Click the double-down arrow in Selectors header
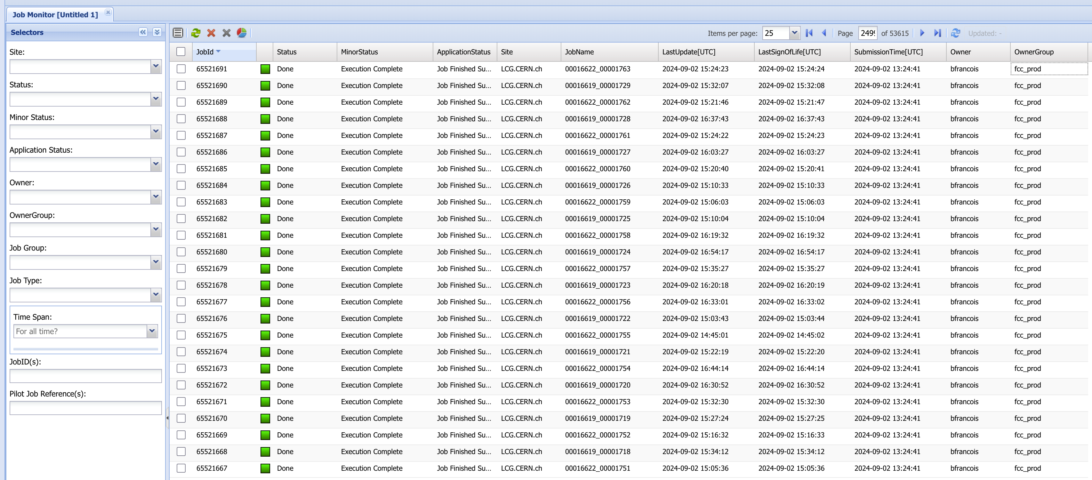Viewport: 1092px width, 480px height. coord(157,32)
